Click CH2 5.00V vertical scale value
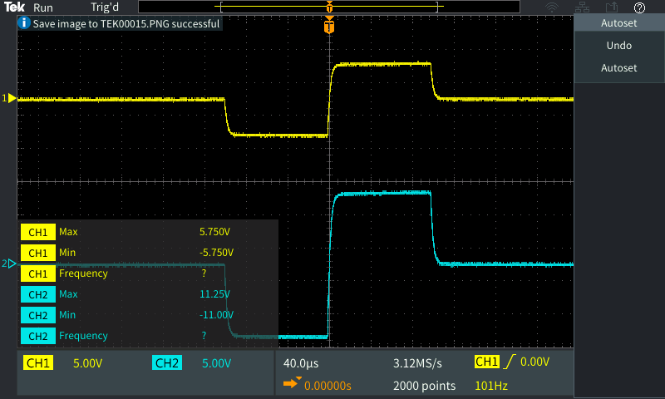 pyautogui.click(x=216, y=363)
